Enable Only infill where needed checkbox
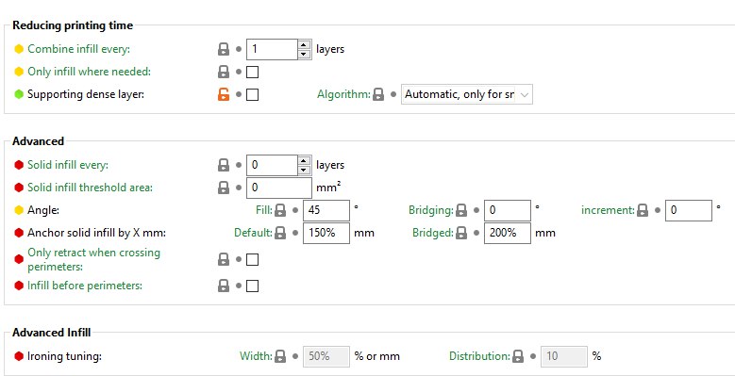The width and height of the screenshot is (735, 376). pyautogui.click(x=252, y=73)
